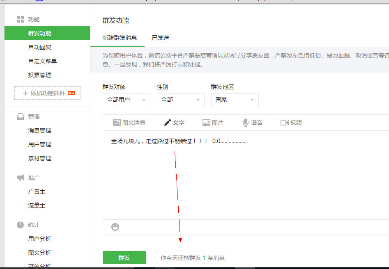Viewport: 389px width, 269px height.
Task: Switch to the 已发送 tab
Action: tap(160, 38)
